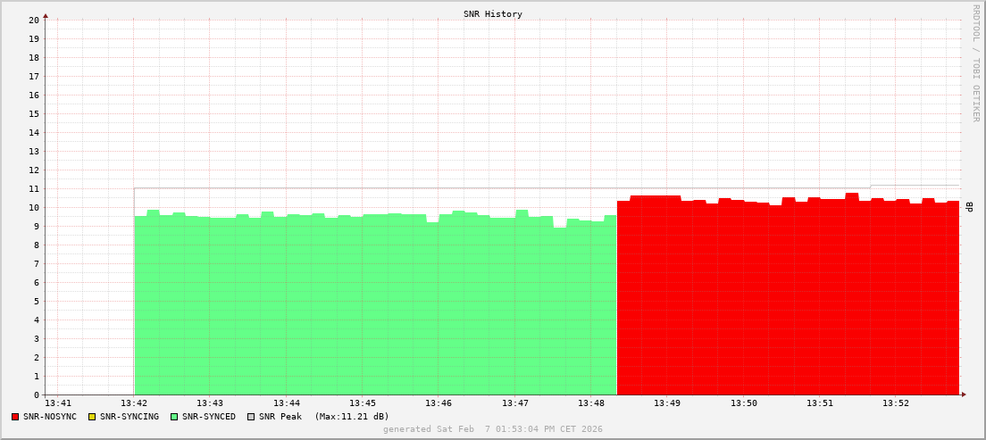This screenshot has height=440, width=986.
Task: Click the red SNR-NOSYNC legend swatch
Action: pos(15,417)
